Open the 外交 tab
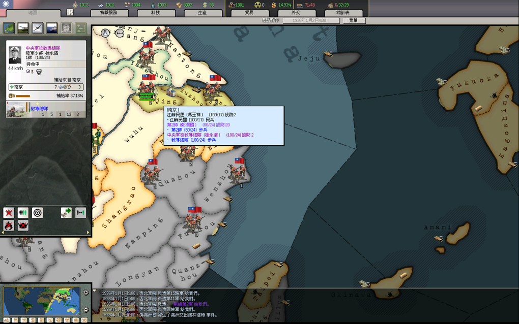Screen dimensions: 519x324 [296, 13]
